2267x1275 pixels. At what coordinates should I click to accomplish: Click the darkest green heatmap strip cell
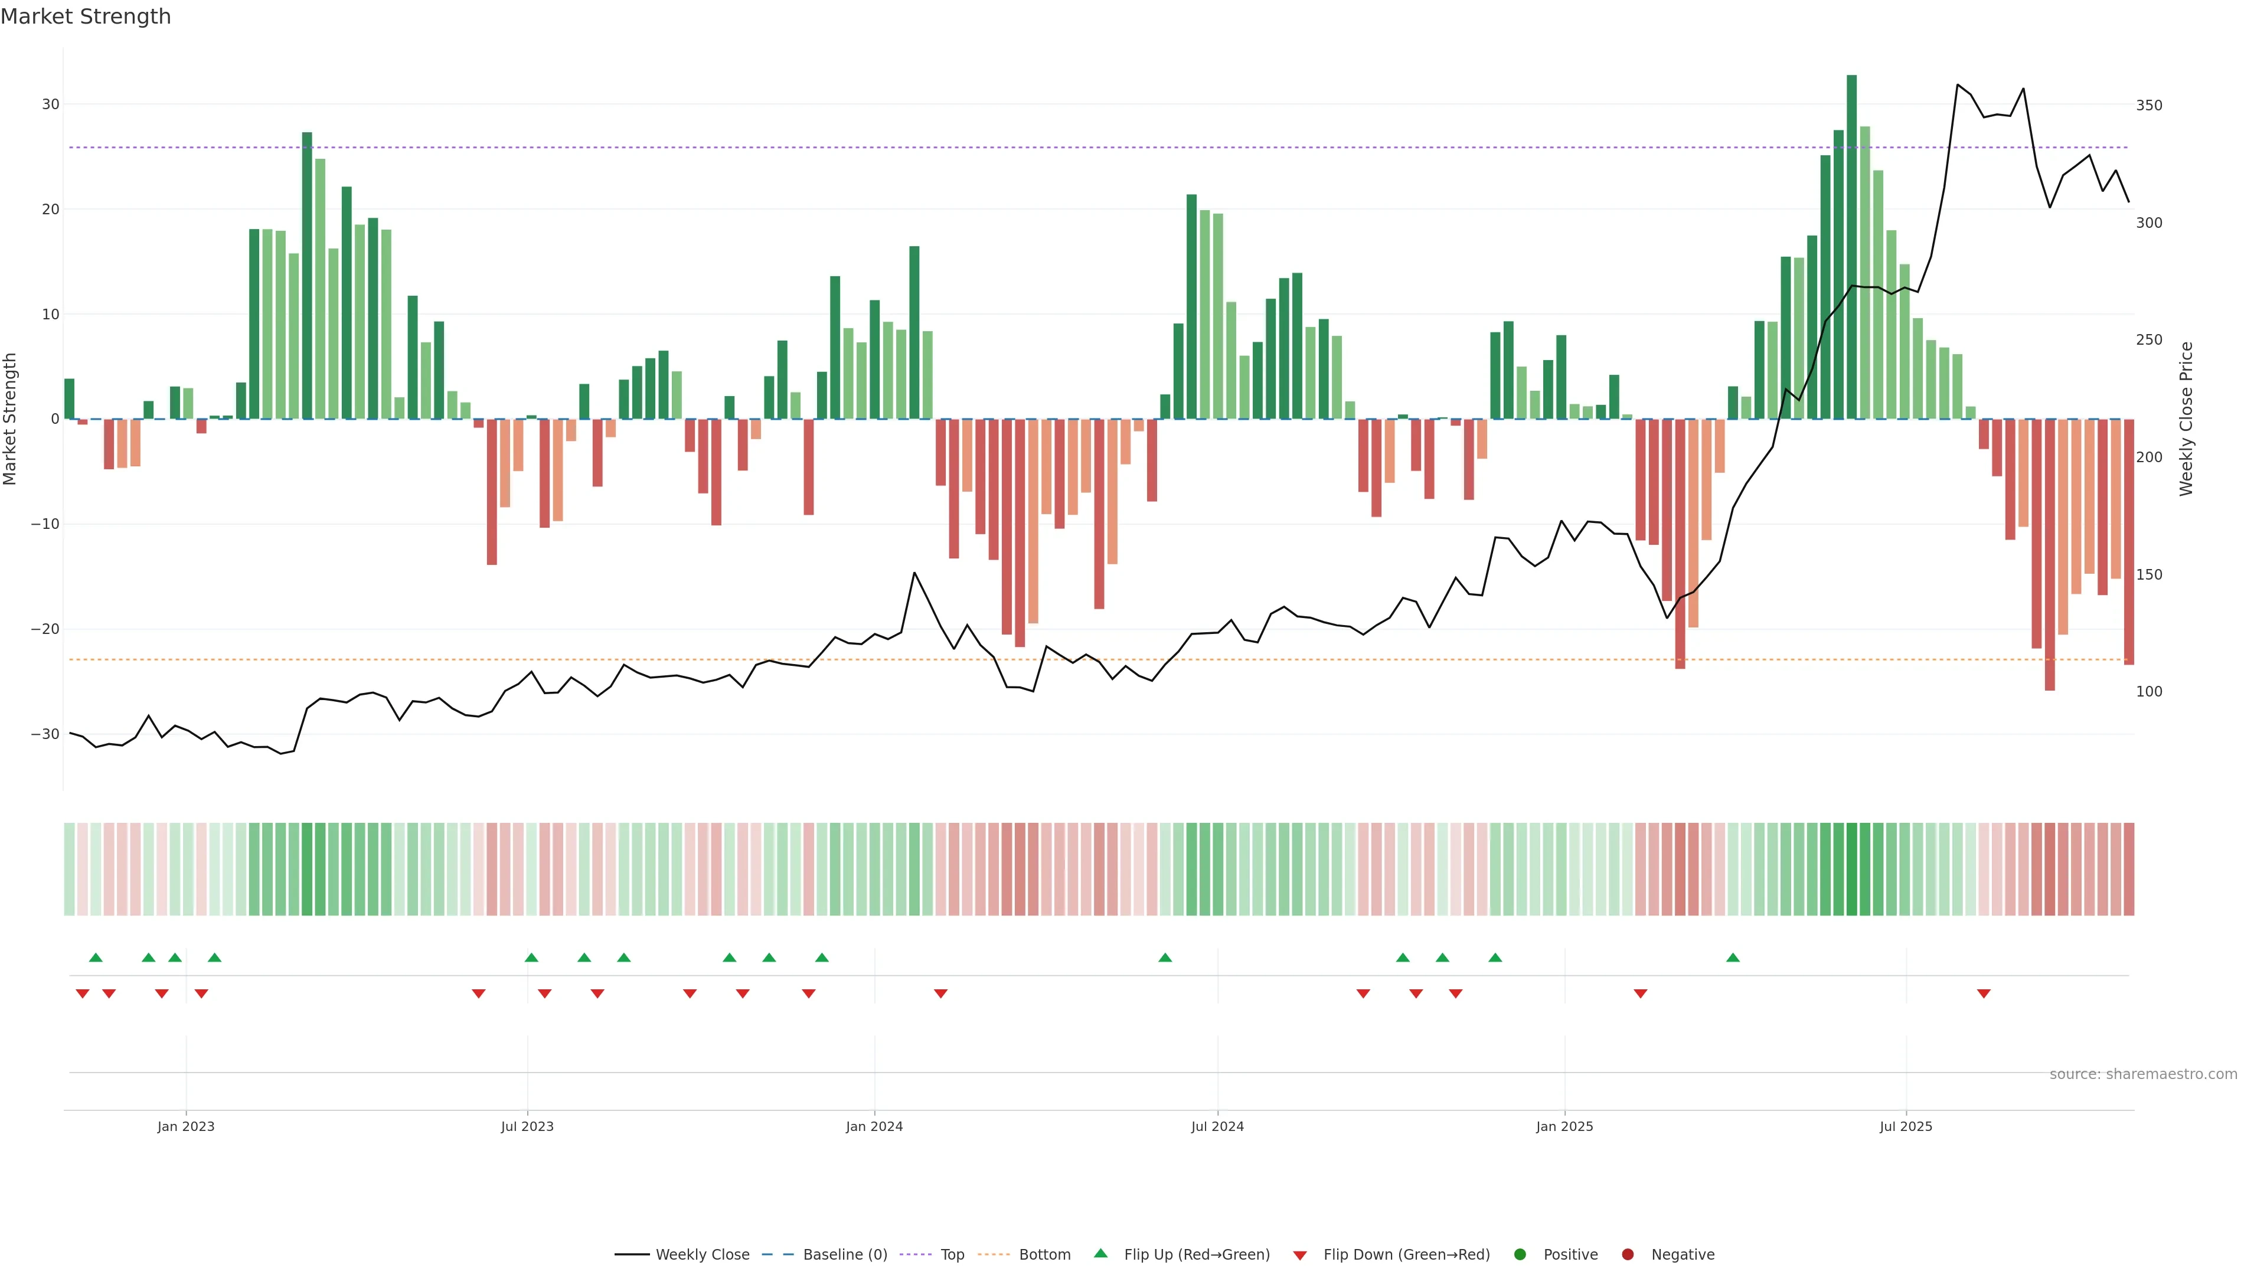pyautogui.click(x=1851, y=869)
